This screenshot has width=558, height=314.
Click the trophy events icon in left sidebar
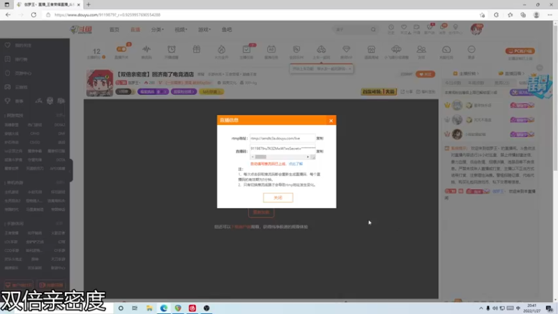[8, 100]
